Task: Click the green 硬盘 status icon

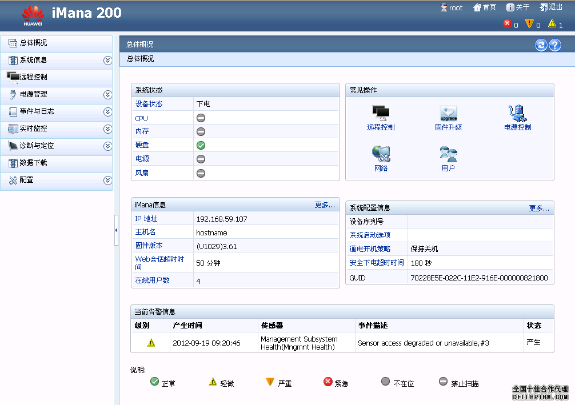Action: [201, 146]
